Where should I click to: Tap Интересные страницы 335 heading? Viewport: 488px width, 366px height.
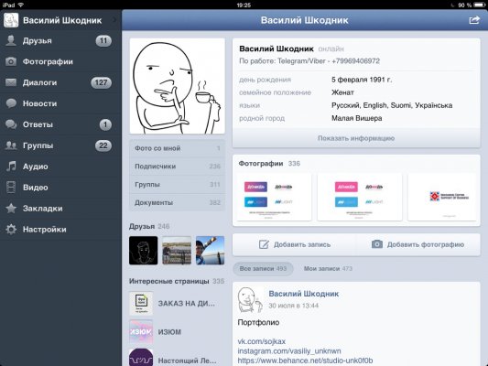pyautogui.click(x=177, y=281)
